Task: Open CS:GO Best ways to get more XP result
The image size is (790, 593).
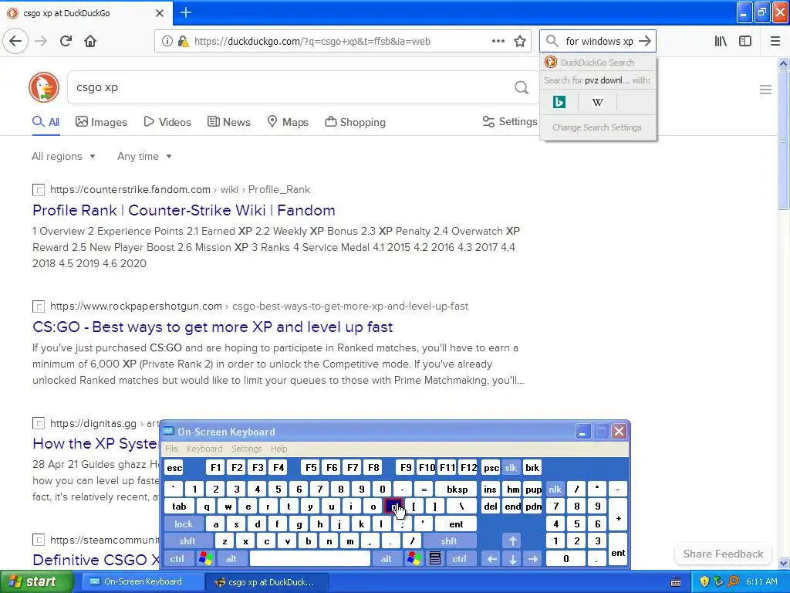Action: (x=213, y=327)
